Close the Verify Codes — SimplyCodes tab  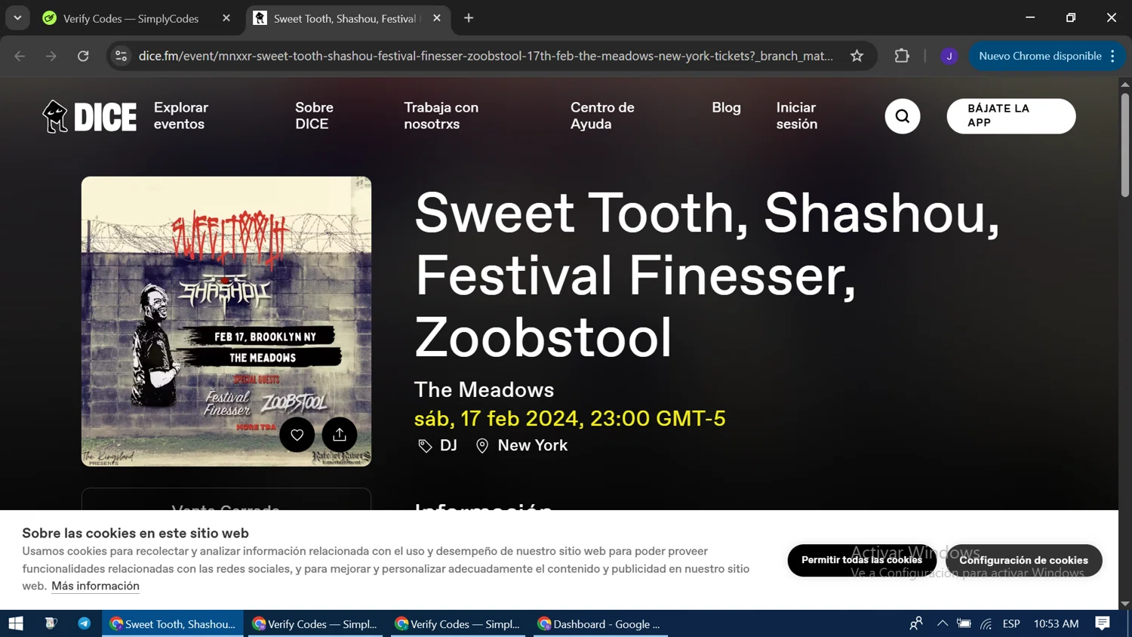(226, 18)
